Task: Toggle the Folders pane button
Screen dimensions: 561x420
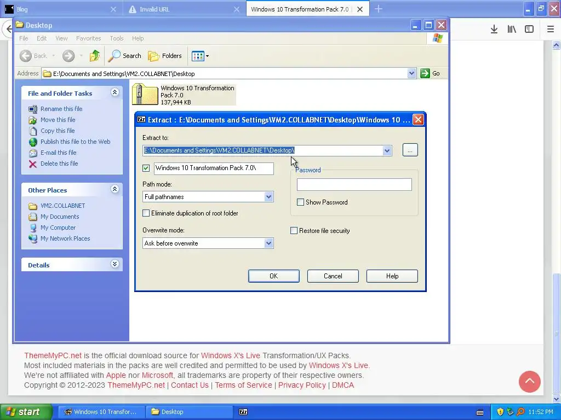Action: coord(165,56)
